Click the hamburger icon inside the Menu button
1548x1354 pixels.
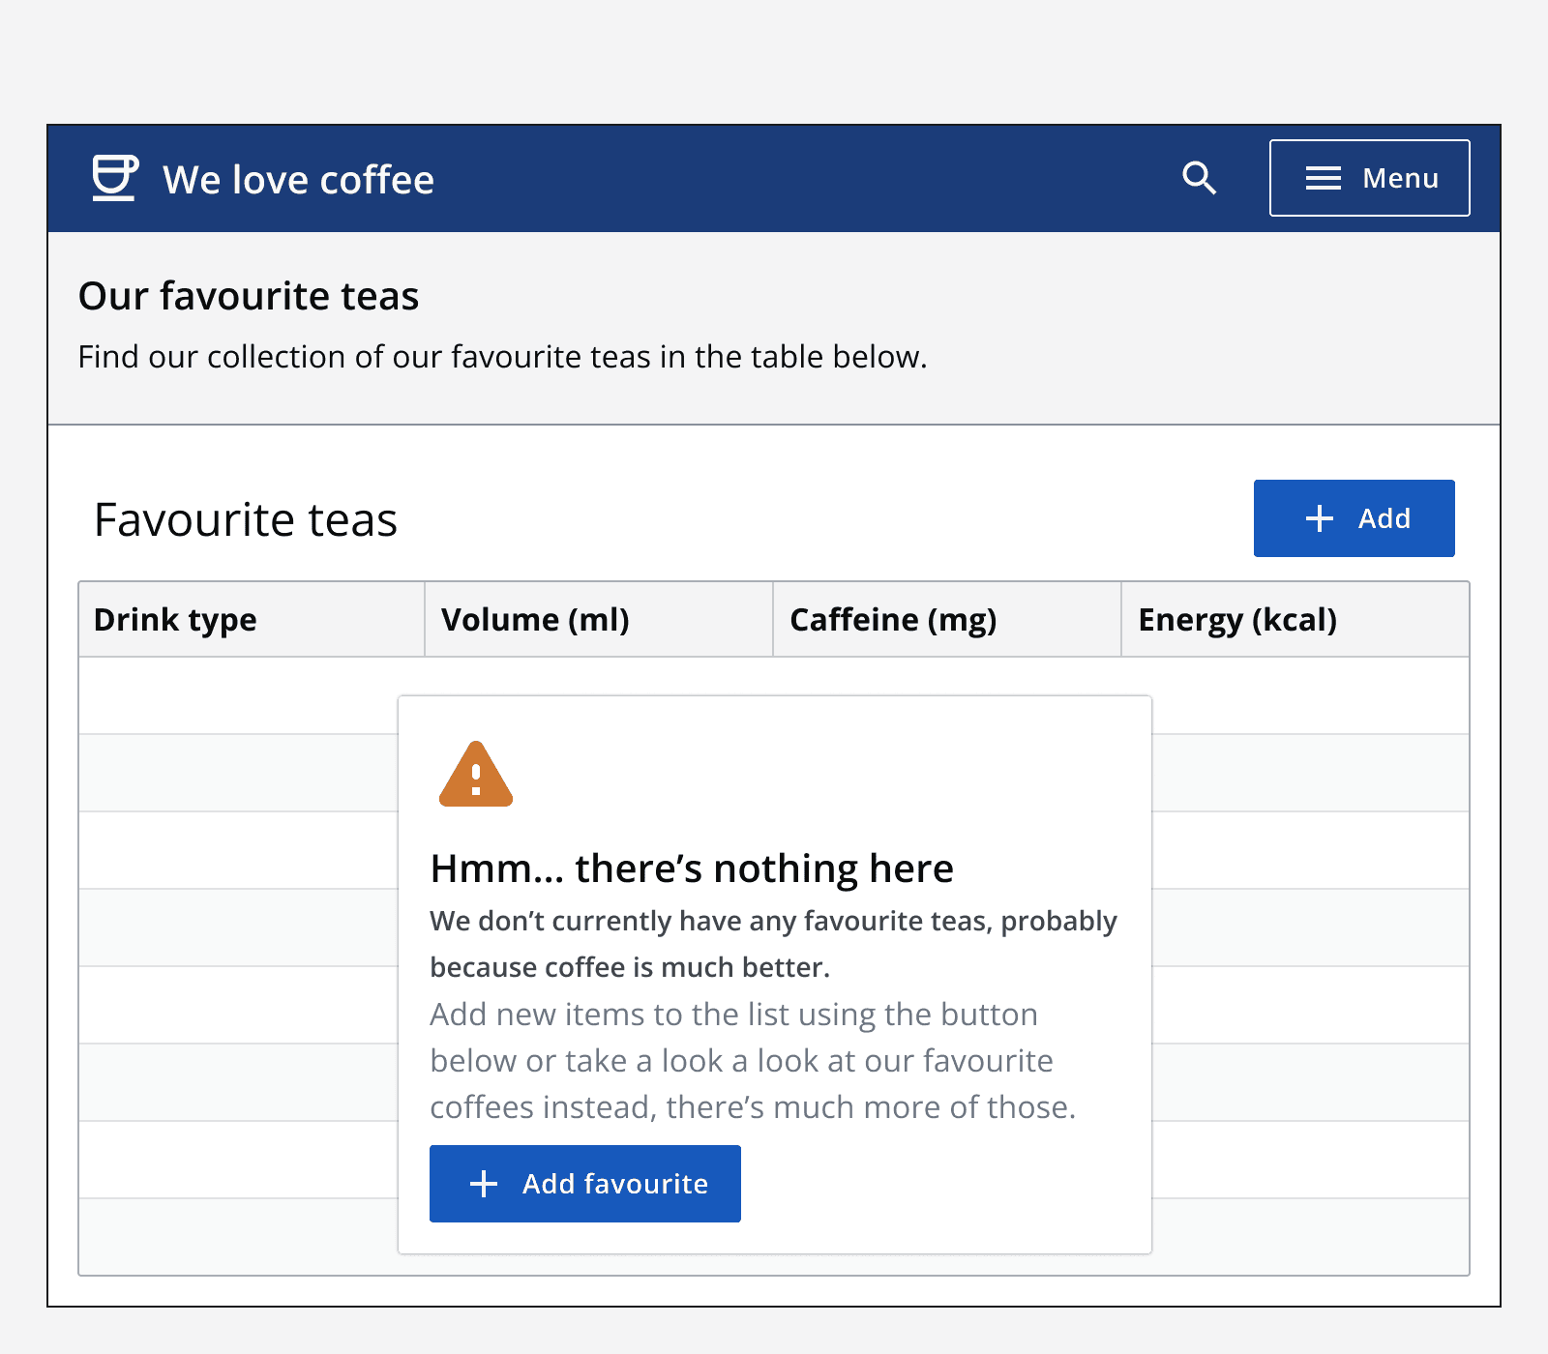[1324, 178]
